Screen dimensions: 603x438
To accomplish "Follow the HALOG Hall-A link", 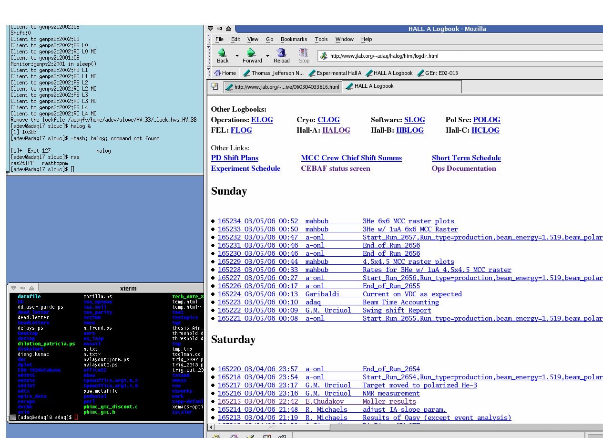I will [336, 130].
